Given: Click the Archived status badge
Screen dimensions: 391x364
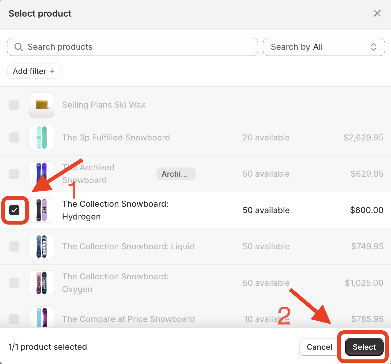Looking at the screenshot, I should click(176, 174).
